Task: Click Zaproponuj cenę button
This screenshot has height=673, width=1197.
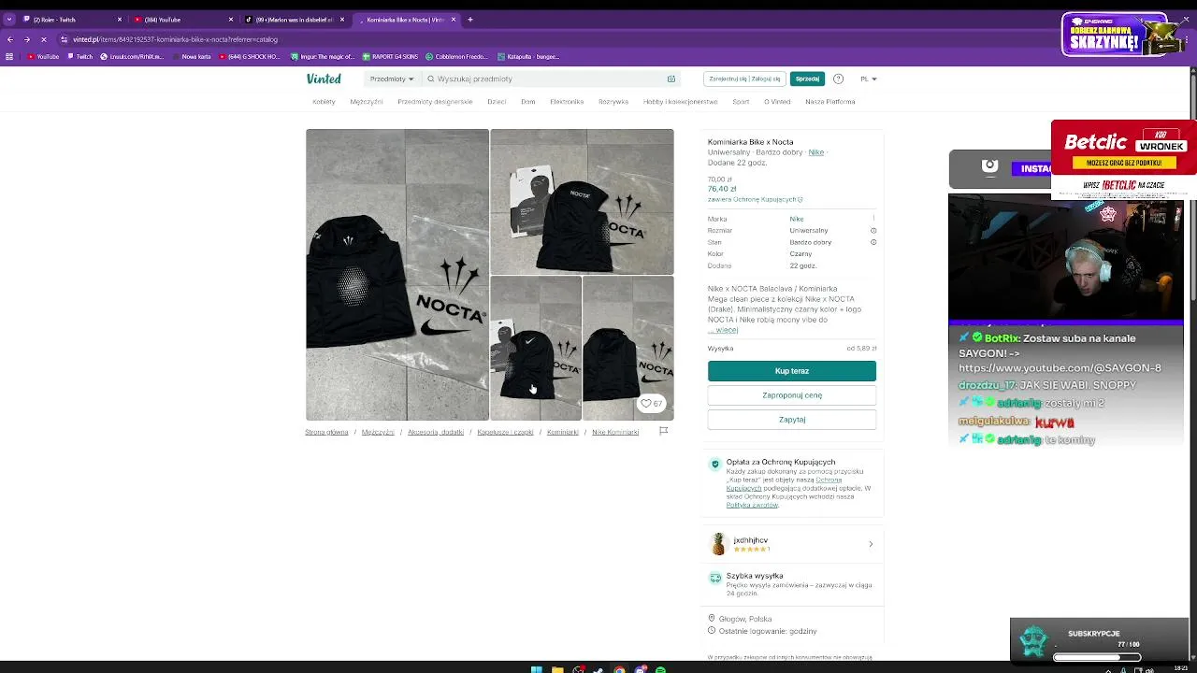Action: point(791,395)
